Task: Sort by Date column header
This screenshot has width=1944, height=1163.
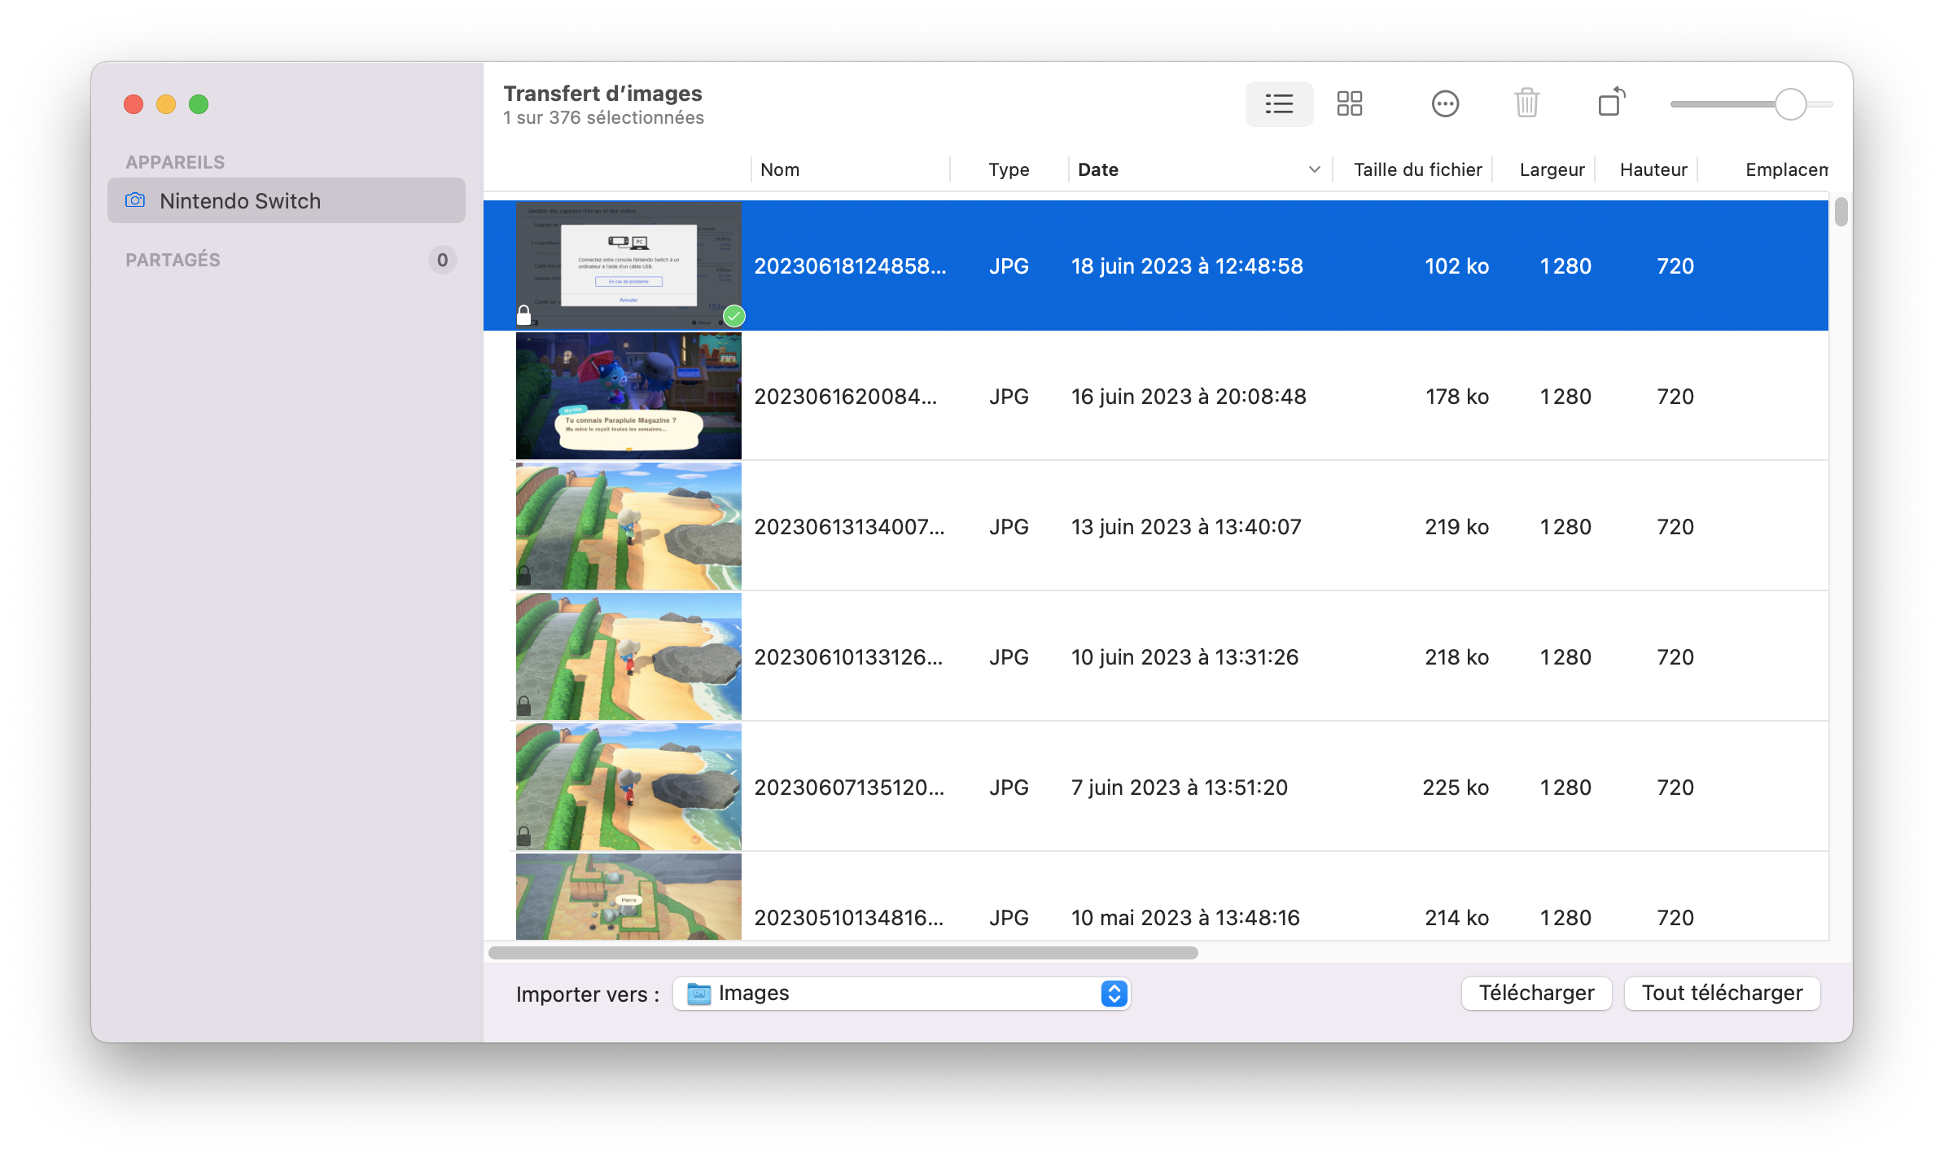Action: click(1200, 169)
